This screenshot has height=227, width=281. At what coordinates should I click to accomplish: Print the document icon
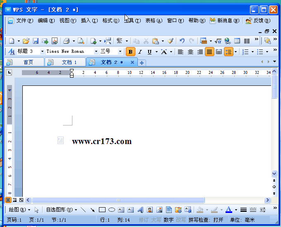(67, 41)
